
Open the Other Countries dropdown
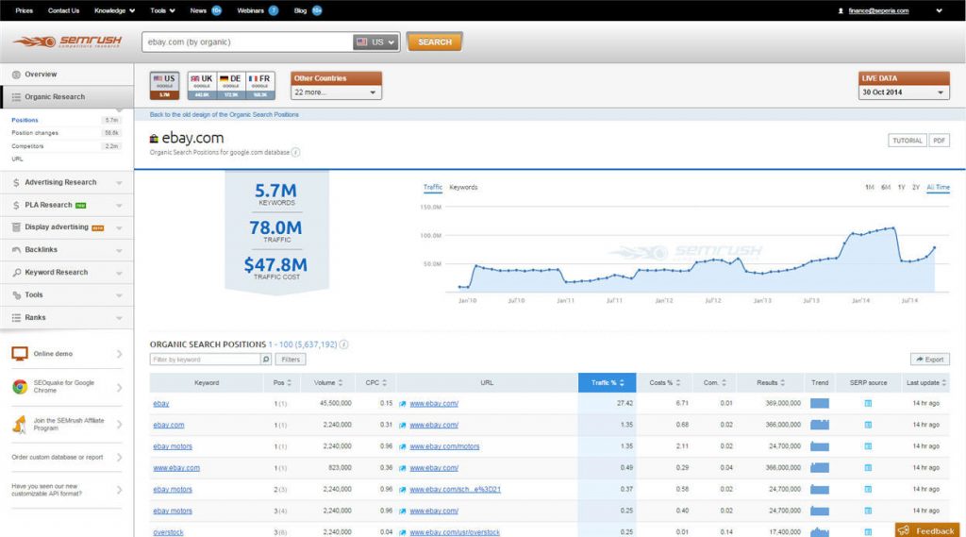[x=336, y=92]
